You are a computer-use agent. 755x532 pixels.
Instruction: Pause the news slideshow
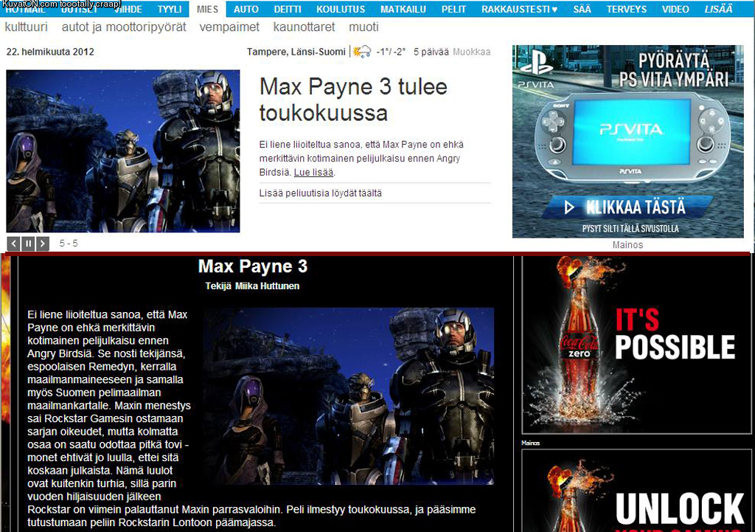coord(29,243)
